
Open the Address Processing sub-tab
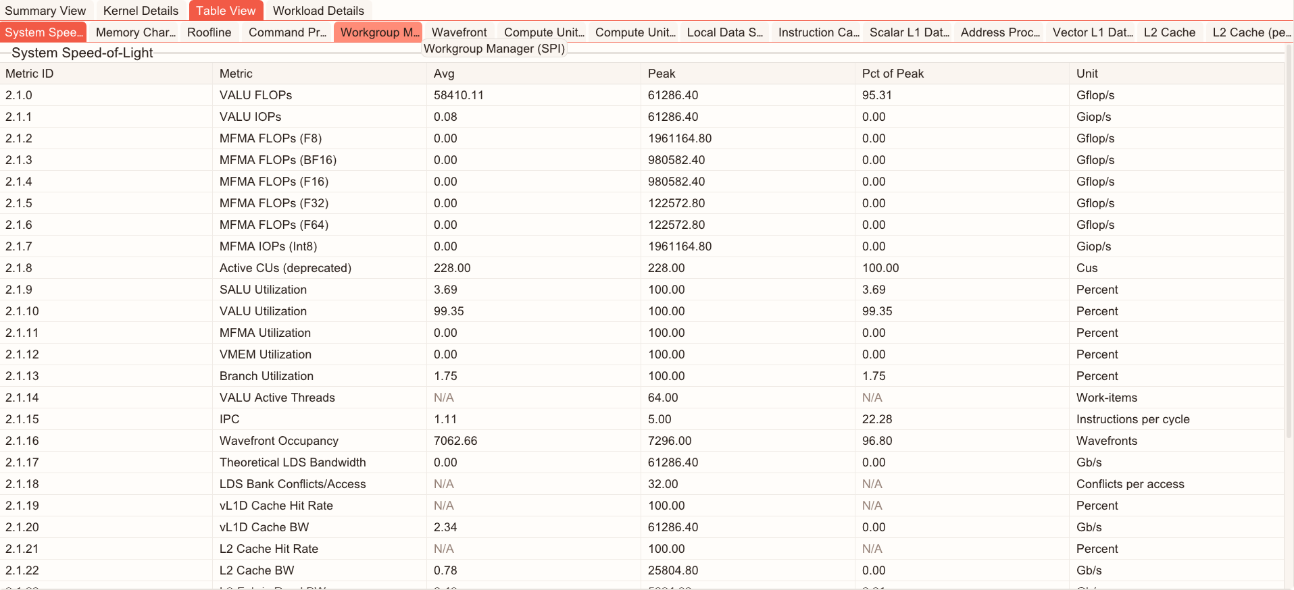tap(1000, 32)
